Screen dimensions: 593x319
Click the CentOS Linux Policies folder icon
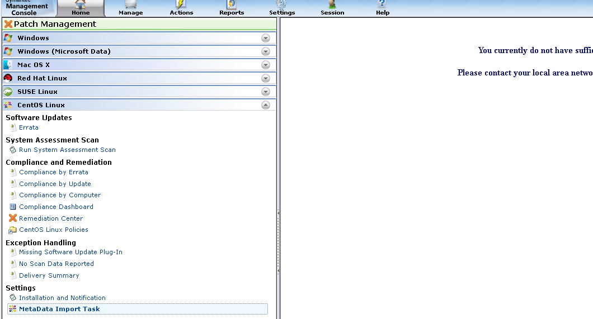click(12, 230)
